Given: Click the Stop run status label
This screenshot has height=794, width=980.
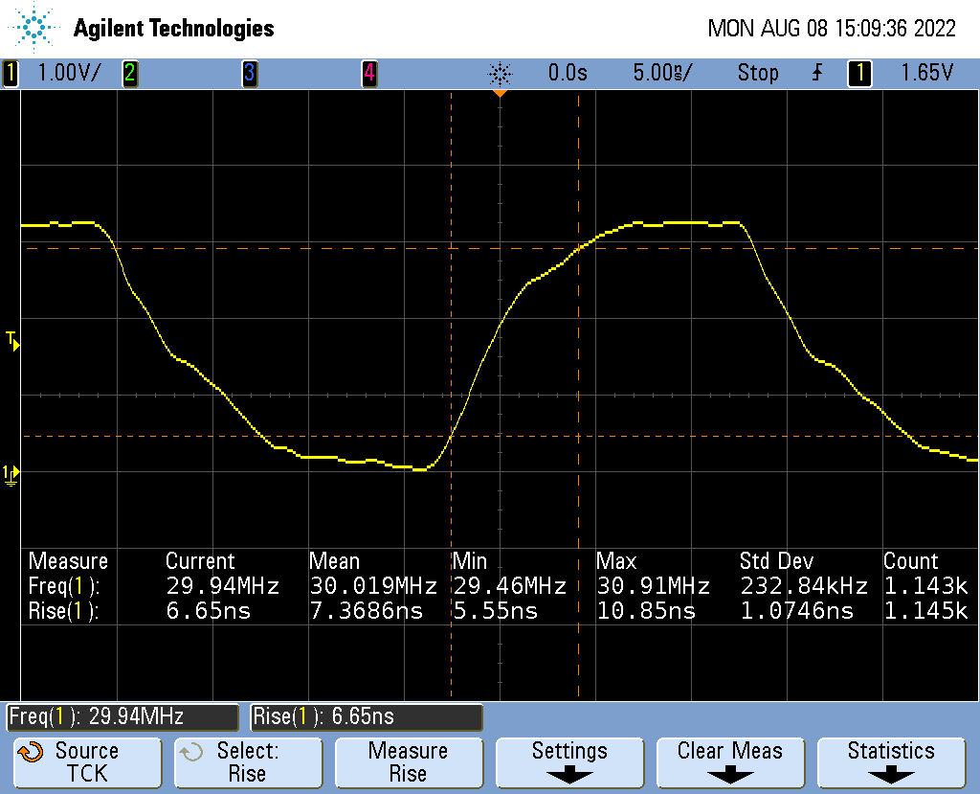Looking at the screenshot, I should tap(758, 73).
